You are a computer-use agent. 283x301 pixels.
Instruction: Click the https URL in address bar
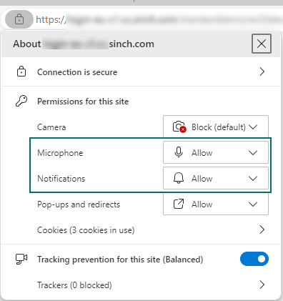pyautogui.click(x=159, y=19)
